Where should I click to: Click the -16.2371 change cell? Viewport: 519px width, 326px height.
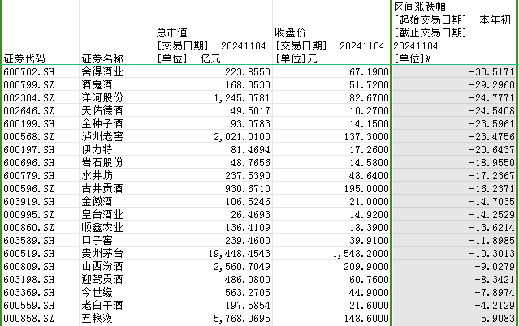point(455,188)
